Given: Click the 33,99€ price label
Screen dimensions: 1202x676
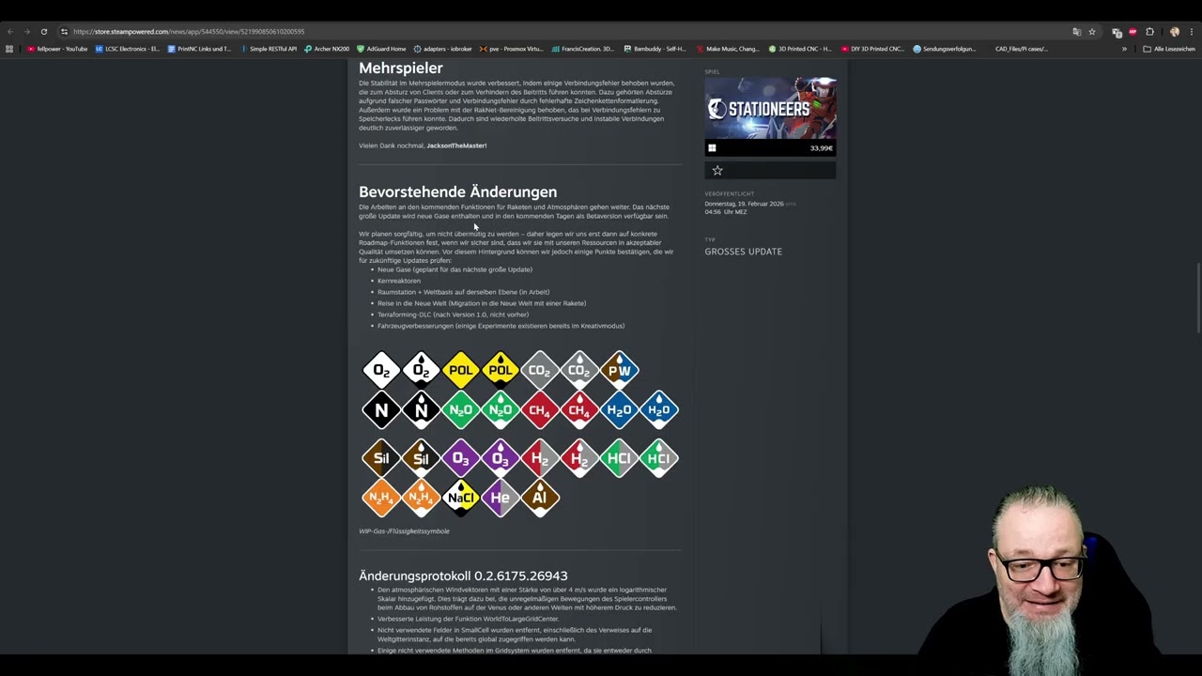Looking at the screenshot, I should [x=822, y=148].
